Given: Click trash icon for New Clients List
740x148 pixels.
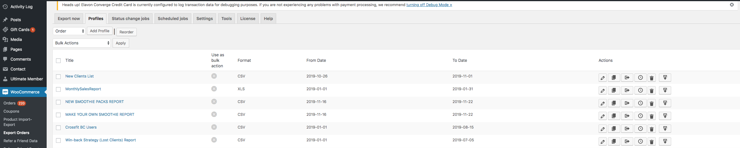Looking at the screenshot, I should (651, 78).
